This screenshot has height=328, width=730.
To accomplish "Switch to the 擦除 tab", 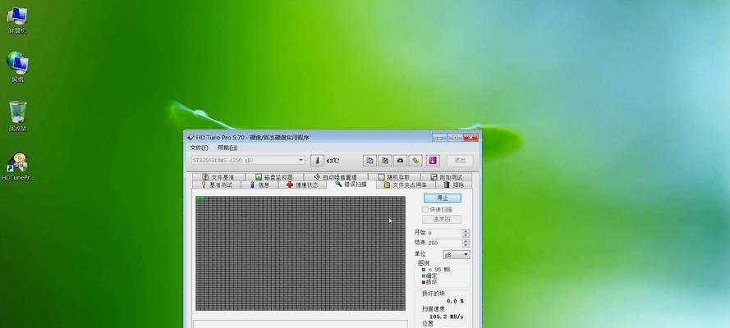I will [453, 184].
